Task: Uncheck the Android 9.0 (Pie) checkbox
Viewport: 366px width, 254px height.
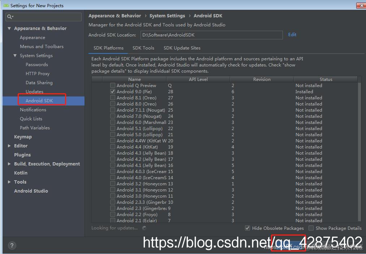Action: (x=113, y=91)
